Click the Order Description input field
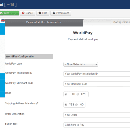The width and height of the screenshot is (130, 130). [x=97, y=115]
